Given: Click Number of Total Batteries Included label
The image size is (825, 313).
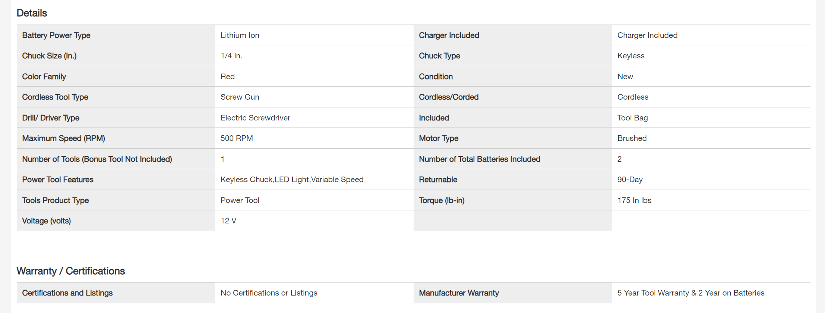Looking at the screenshot, I should (x=479, y=159).
